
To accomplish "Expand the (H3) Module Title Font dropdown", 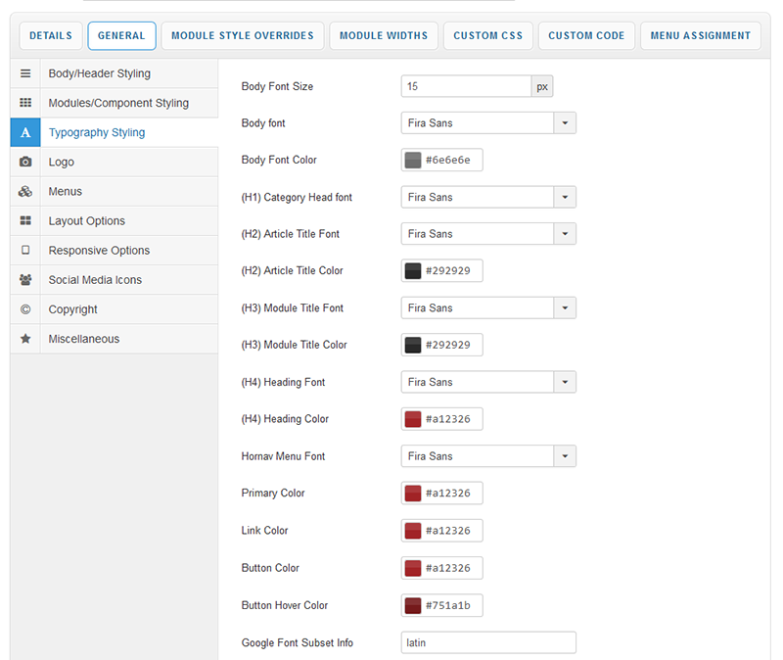I will 565,308.
